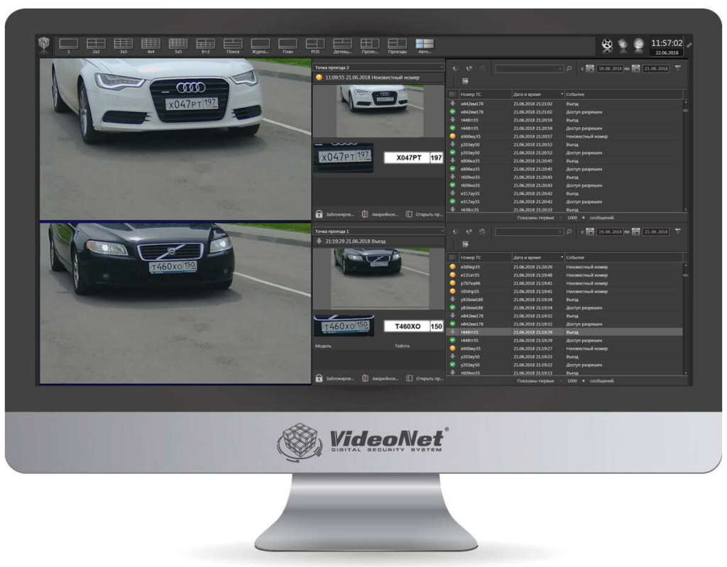Sort upper log by Дата и время
This screenshot has width=727, height=567.
coord(537,94)
